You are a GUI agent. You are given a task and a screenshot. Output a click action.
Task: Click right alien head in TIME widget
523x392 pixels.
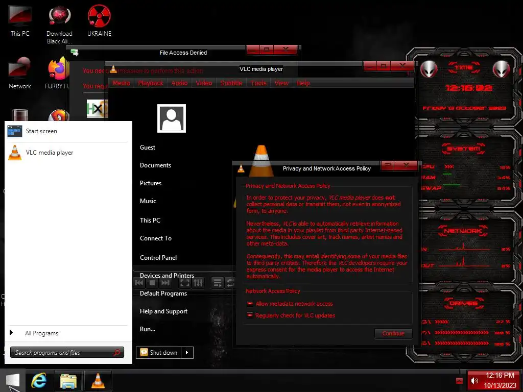tap(502, 69)
